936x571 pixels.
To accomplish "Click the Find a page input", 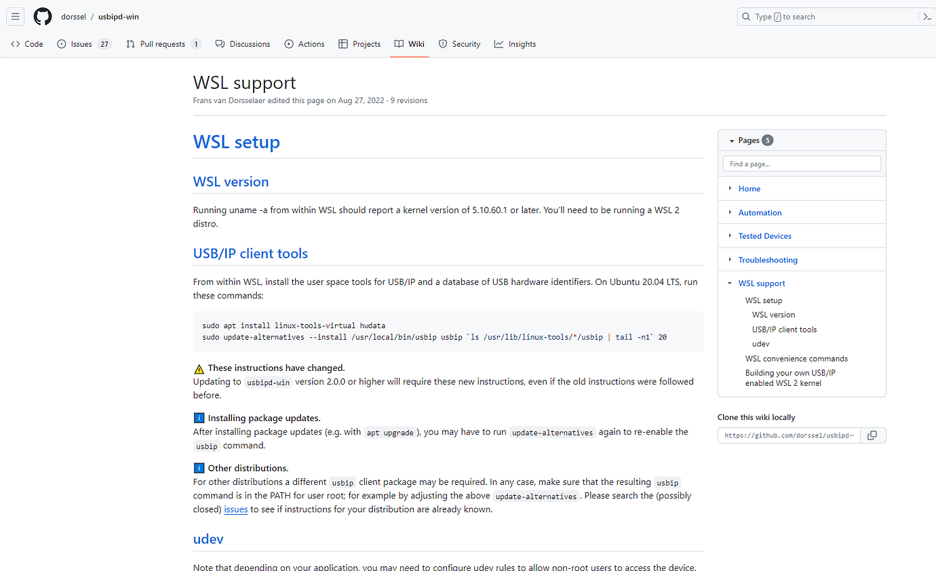I will [802, 164].
